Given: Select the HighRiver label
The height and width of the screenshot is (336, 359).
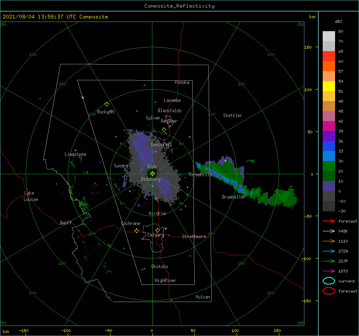Looking at the screenshot, I should [x=166, y=280].
